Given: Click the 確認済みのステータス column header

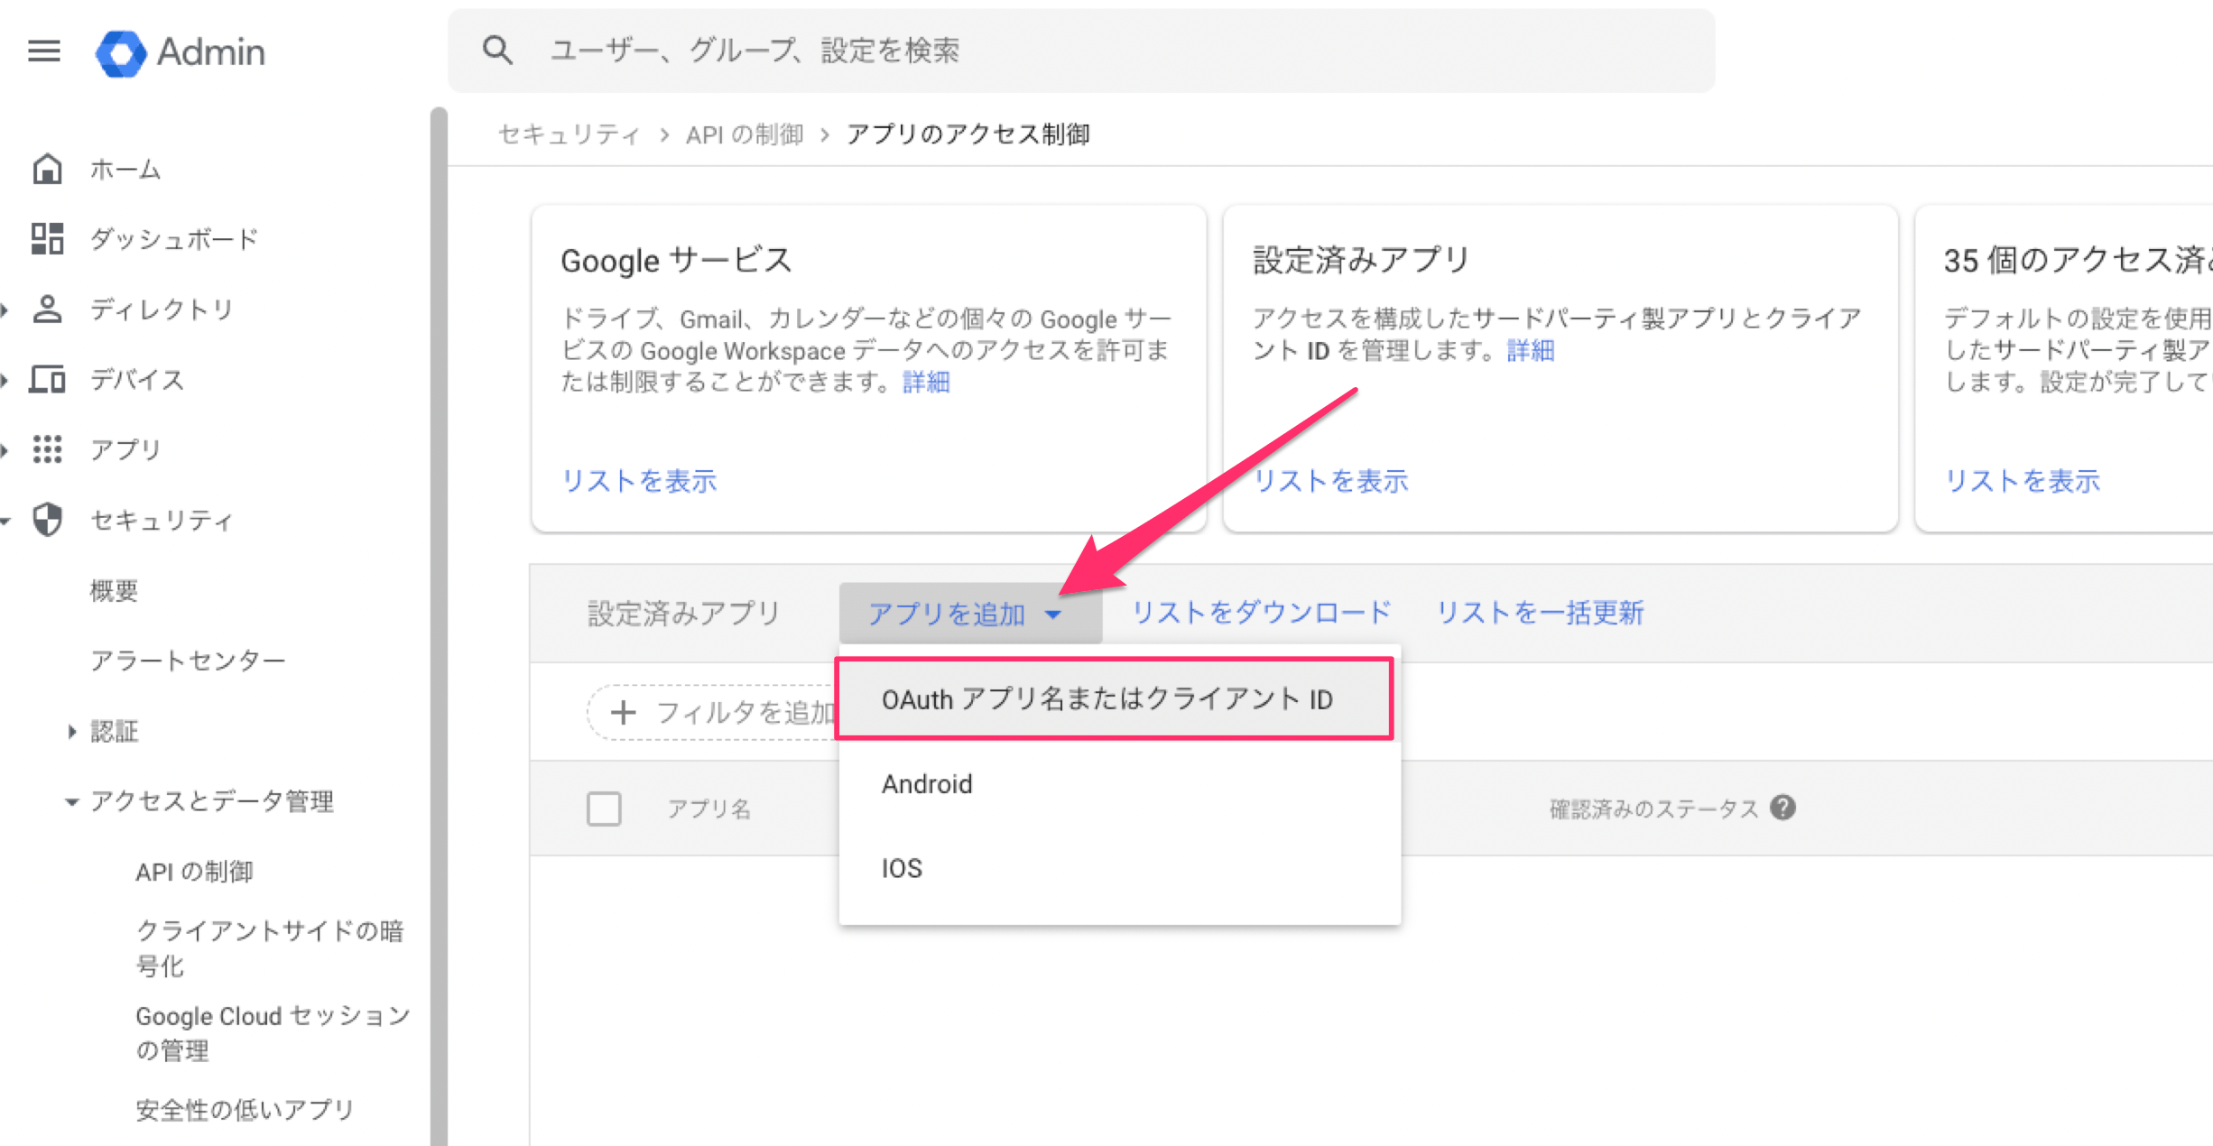Looking at the screenshot, I should click(x=1653, y=809).
